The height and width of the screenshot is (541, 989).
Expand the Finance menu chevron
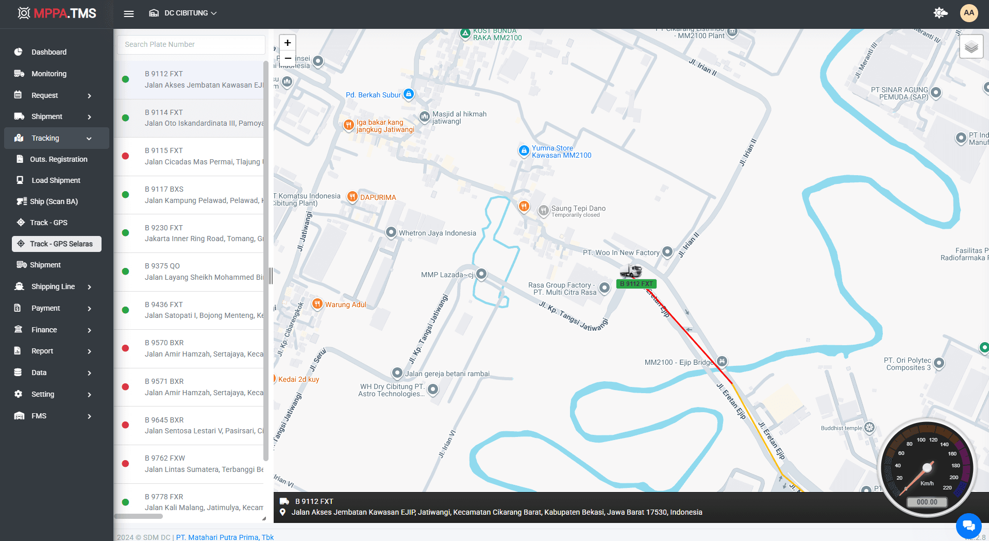(x=90, y=330)
